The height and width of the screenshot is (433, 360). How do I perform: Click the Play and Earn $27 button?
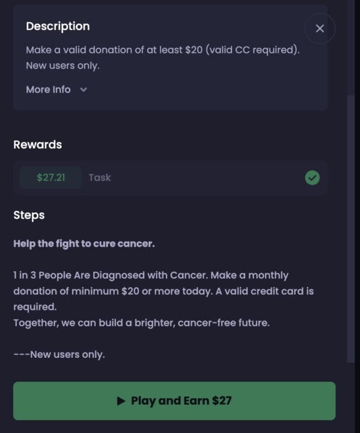[x=174, y=401]
